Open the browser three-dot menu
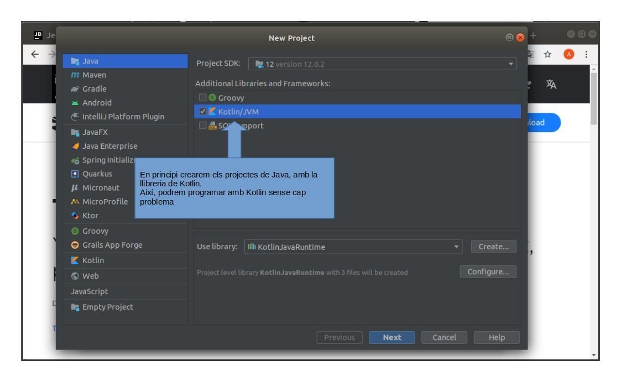This screenshot has height=382, width=621. pyautogui.click(x=586, y=54)
